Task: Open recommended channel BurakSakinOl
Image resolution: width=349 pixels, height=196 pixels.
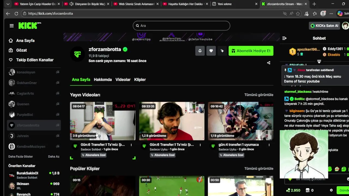Action: [34, 175]
